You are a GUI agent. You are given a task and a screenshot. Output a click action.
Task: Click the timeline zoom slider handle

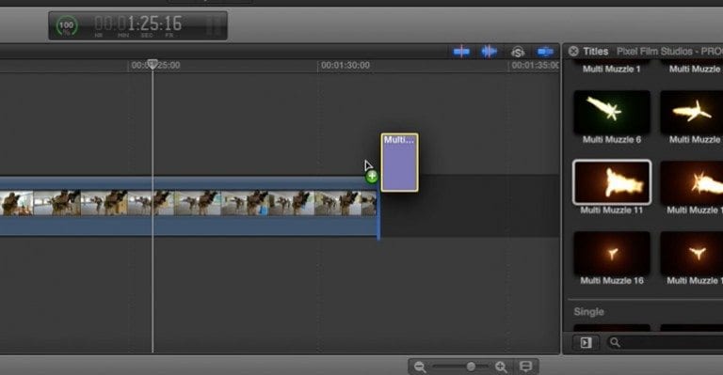(x=471, y=367)
